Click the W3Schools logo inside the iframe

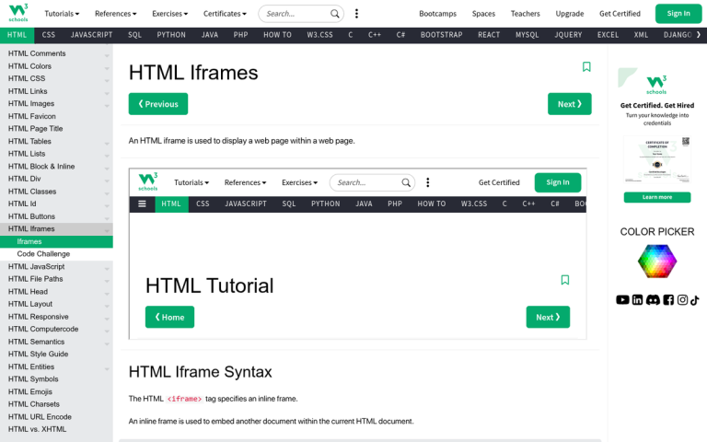(148, 181)
